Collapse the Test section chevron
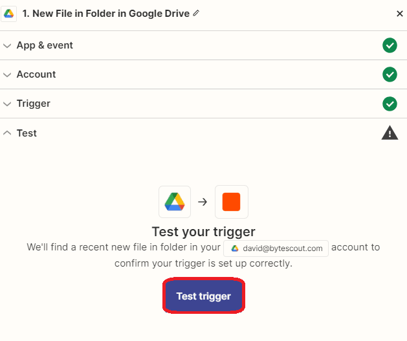 point(7,133)
